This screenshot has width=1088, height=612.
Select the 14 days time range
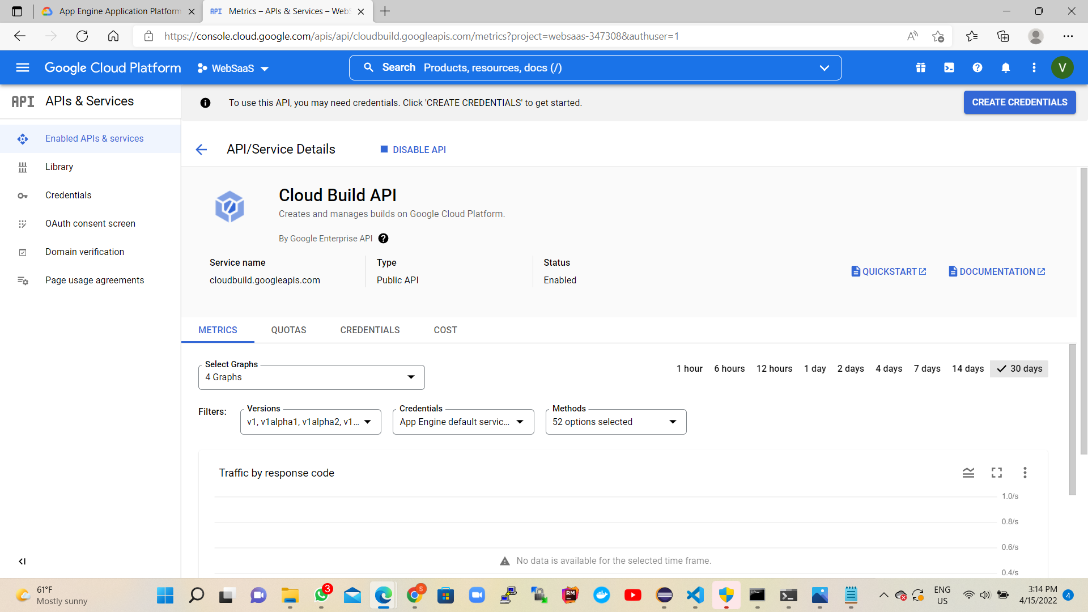[968, 369]
